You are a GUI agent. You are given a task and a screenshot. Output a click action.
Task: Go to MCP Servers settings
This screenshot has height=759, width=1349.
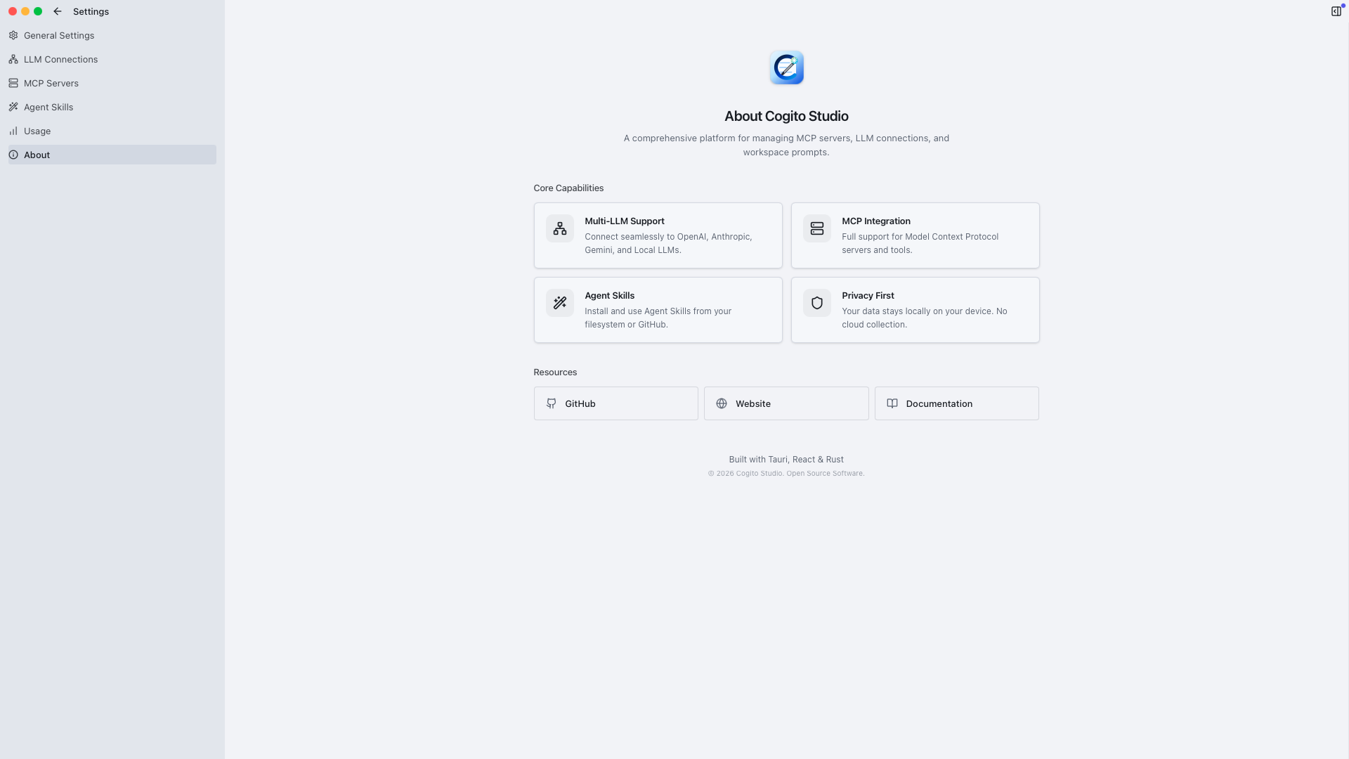click(x=112, y=83)
